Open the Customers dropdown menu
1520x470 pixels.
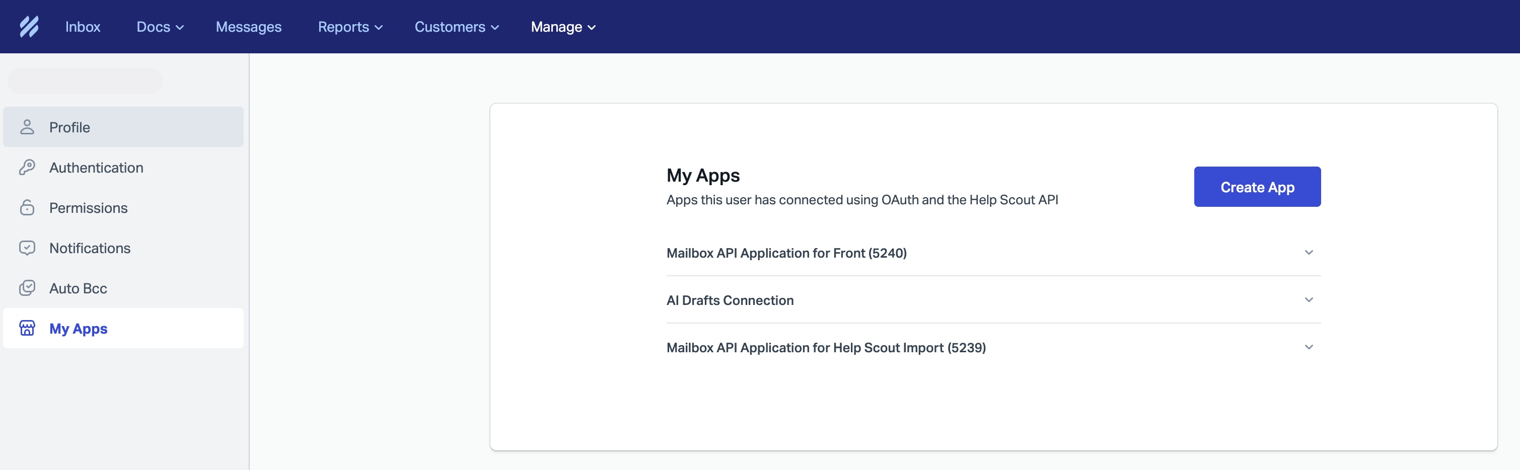(456, 27)
